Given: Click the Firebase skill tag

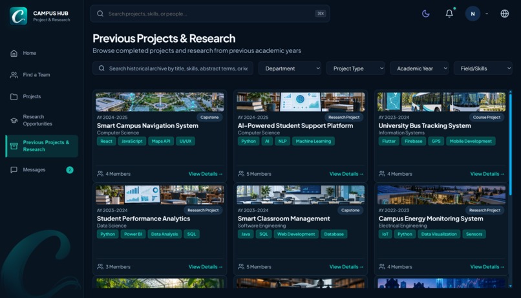Looking at the screenshot, I should tap(413, 141).
